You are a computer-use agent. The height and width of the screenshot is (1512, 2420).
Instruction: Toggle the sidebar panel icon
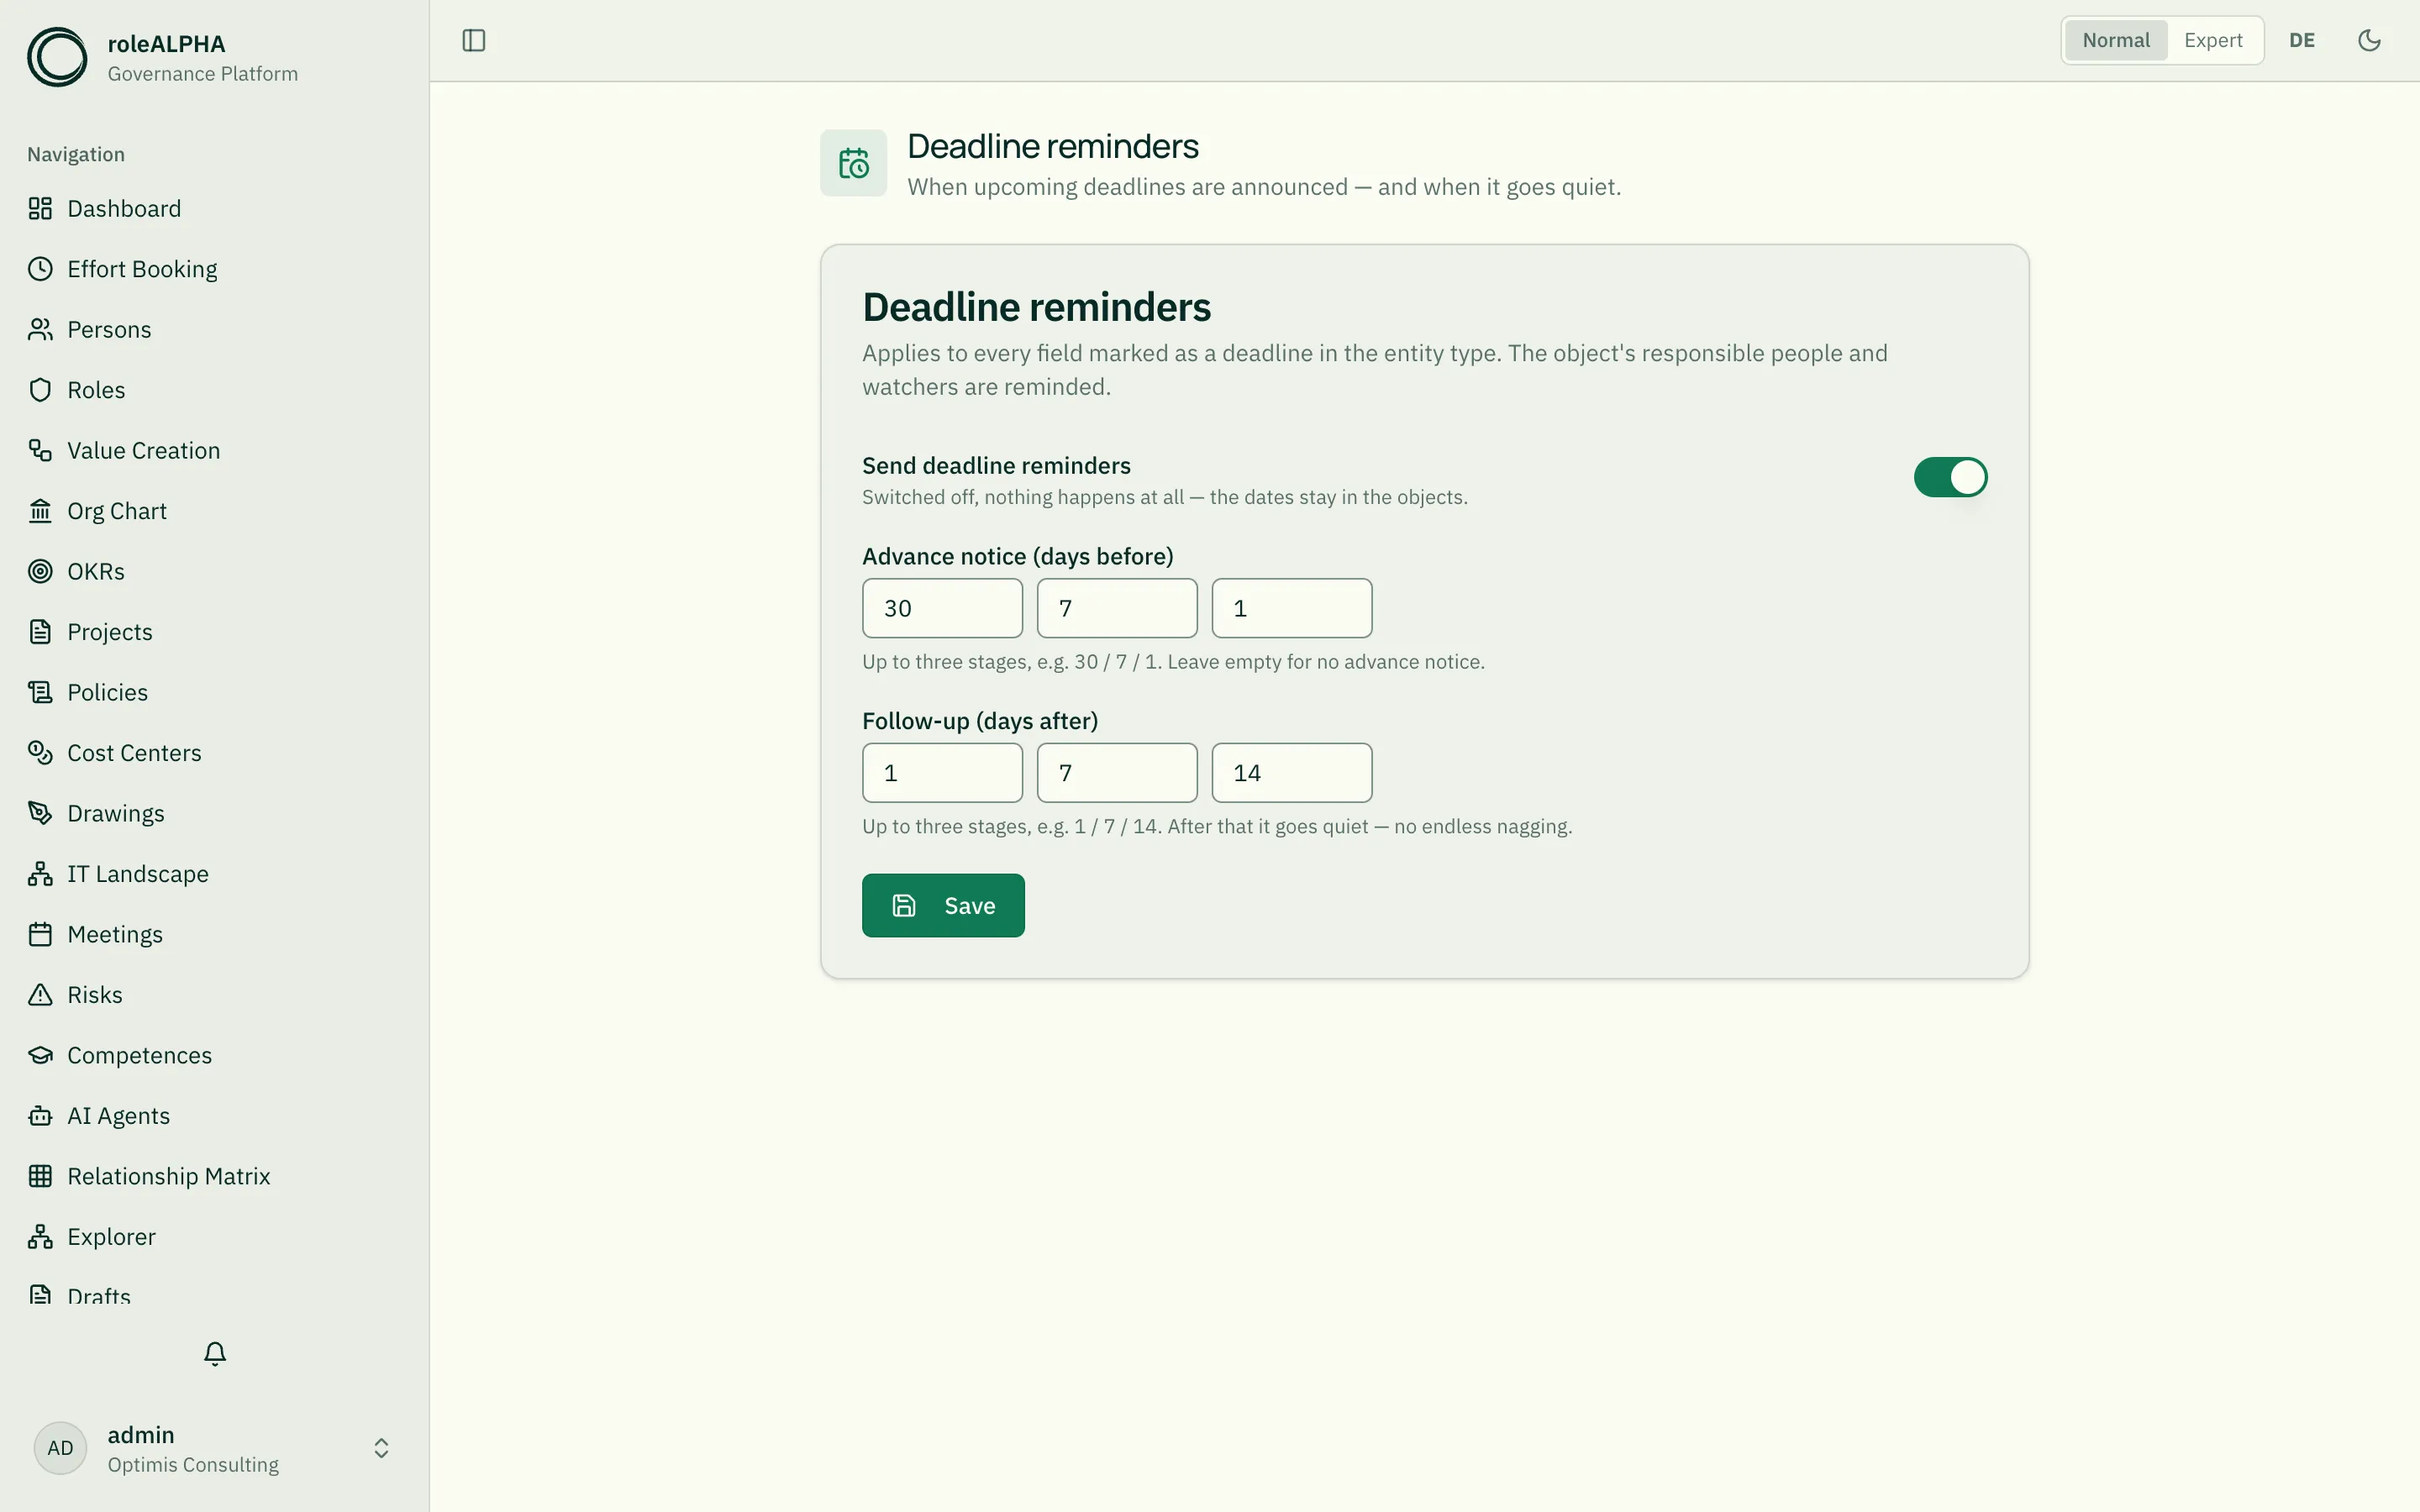(x=474, y=40)
